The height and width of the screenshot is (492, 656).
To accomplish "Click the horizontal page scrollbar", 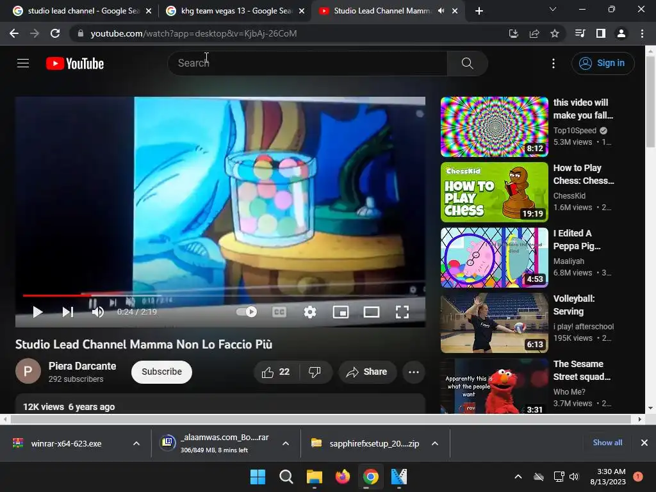I will [320, 419].
